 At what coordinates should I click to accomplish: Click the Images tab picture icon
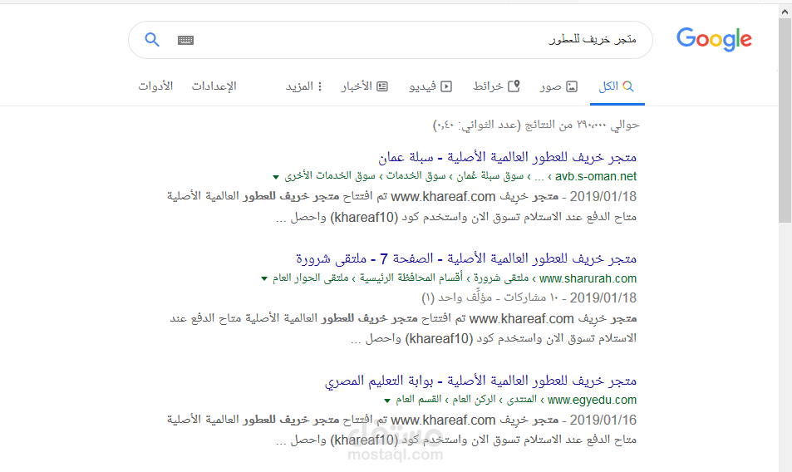572,86
